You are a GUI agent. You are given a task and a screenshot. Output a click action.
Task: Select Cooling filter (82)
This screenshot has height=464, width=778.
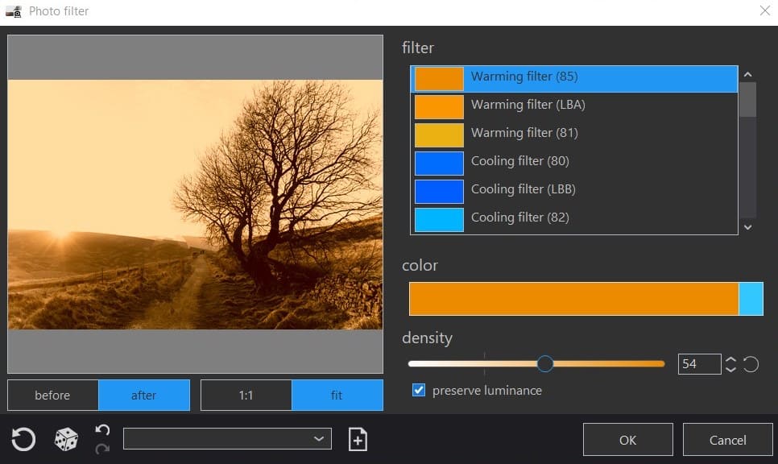pos(574,220)
